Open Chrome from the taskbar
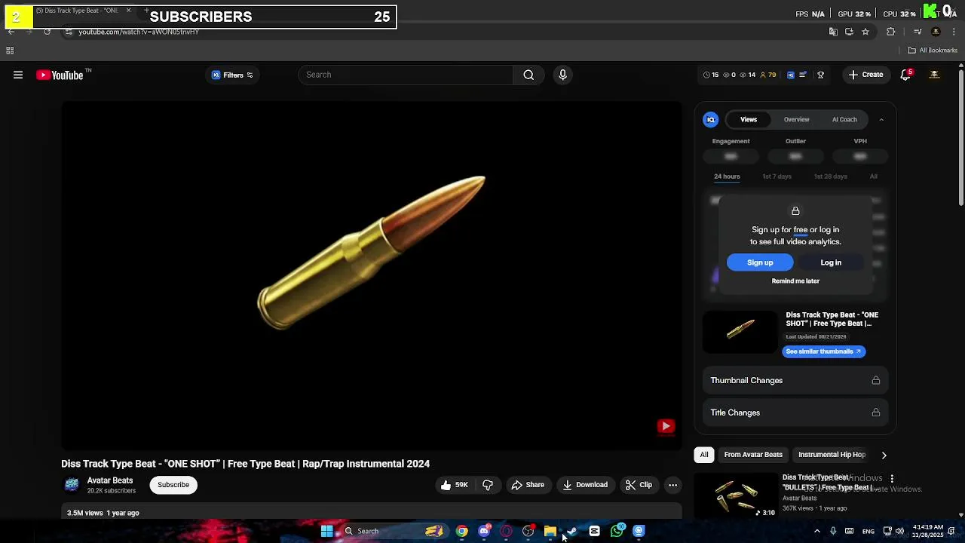The image size is (965, 543). (x=462, y=531)
